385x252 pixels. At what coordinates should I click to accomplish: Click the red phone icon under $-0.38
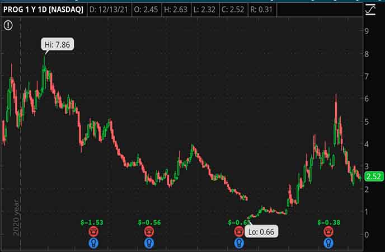[328, 232]
